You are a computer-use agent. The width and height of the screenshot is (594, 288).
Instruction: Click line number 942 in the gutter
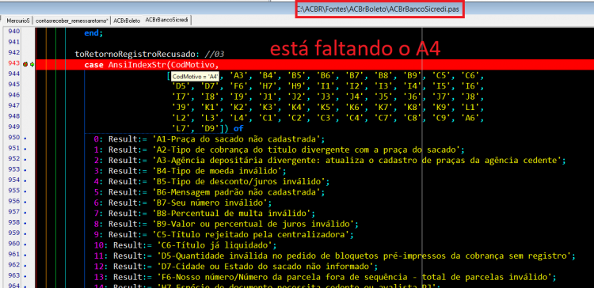(13, 52)
